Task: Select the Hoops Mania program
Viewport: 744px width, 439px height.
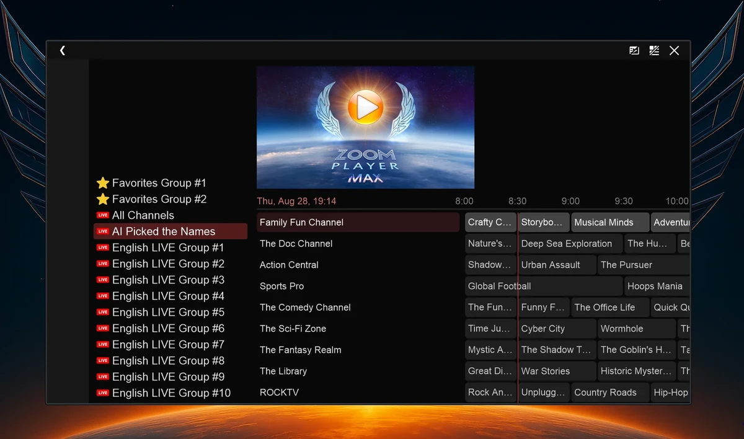Action: coord(657,286)
